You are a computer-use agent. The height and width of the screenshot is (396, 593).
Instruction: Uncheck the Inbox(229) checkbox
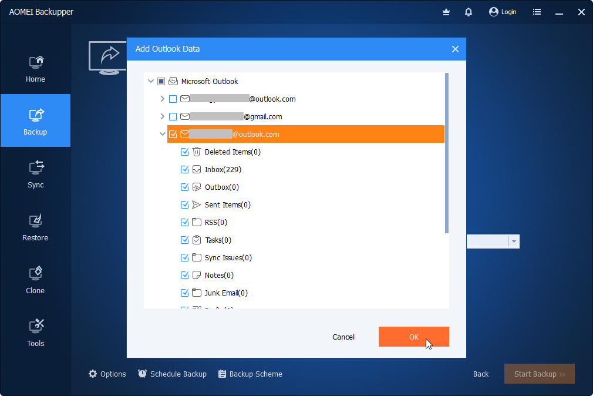click(x=184, y=169)
